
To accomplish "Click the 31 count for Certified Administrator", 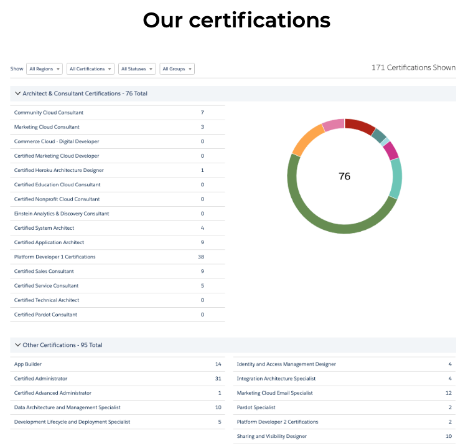I will pyautogui.click(x=218, y=379).
